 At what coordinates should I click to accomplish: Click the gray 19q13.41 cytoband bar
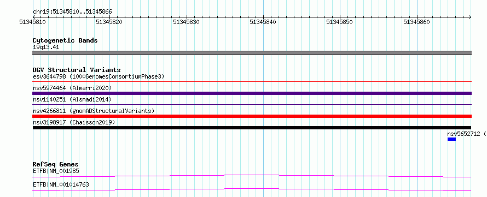(x=252, y=53)
